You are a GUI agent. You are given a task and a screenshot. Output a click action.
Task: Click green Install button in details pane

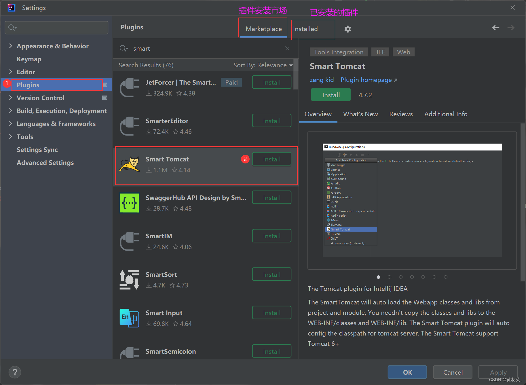tap(331, 95)
